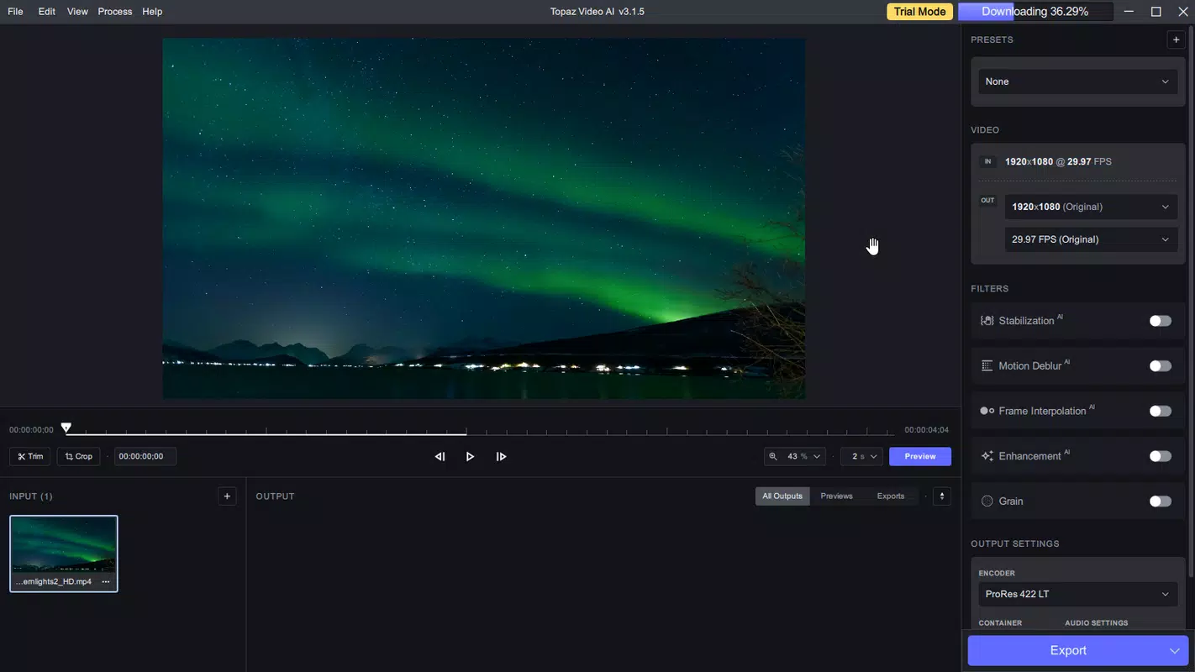The height and width of the screenshot is (672, 1195).
Task: Click the Motion Deblur filter icon
Action: click(x=986, y=365)
